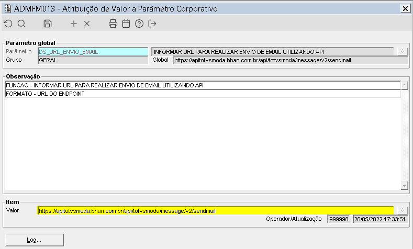Click the 'Item' section label

tap(13, 202)
